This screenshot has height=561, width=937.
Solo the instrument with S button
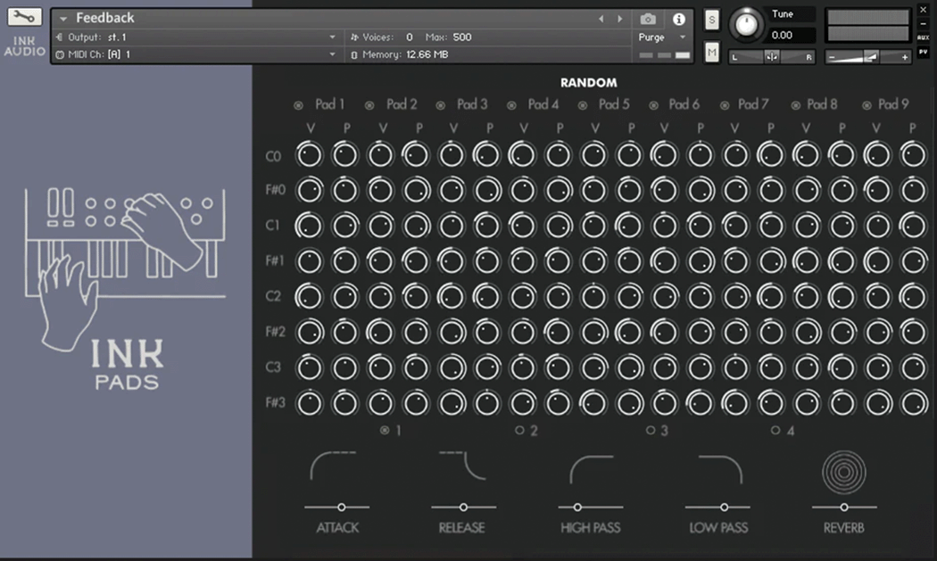click(x=712, y=20)
